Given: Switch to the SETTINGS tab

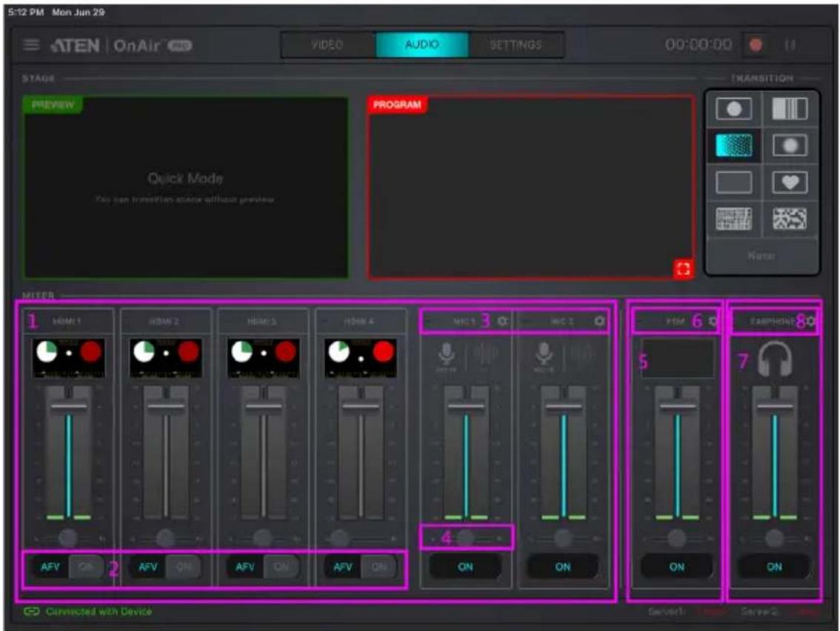Looking at the screenshot, I should (516, 44).
